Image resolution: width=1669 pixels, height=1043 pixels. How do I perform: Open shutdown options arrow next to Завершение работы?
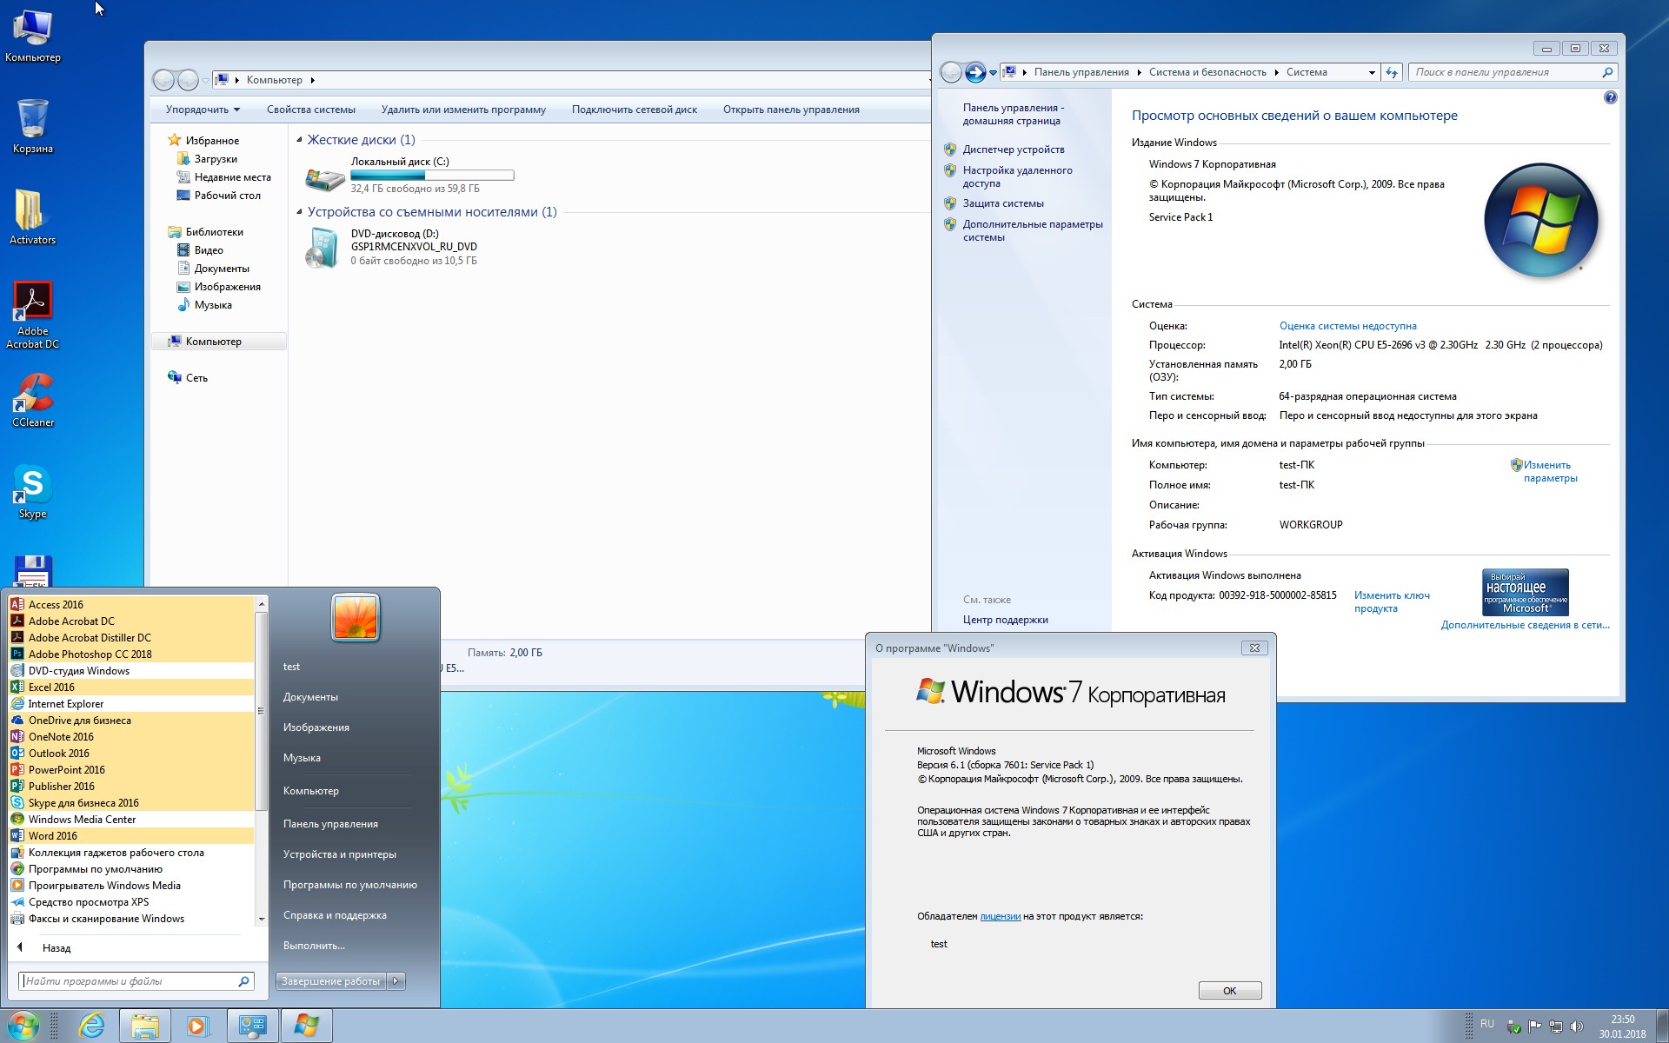tap(396, 980)
